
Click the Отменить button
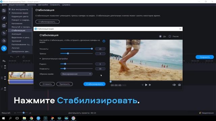[x=47, y=84]
